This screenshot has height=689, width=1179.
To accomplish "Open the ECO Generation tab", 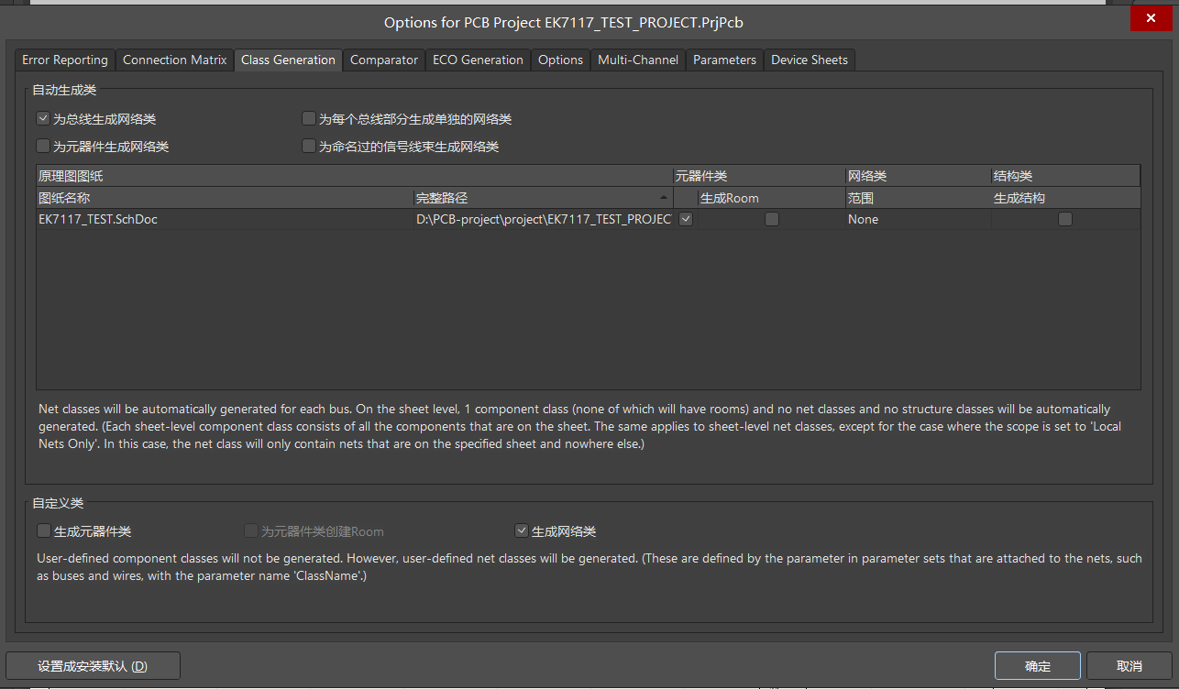I will [478, 60].
